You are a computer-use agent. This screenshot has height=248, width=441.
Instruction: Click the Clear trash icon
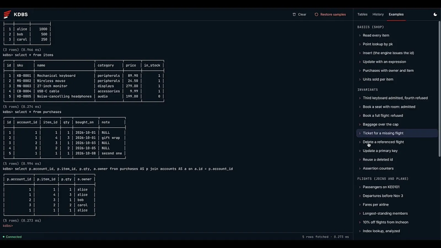(x=294, y=14)
